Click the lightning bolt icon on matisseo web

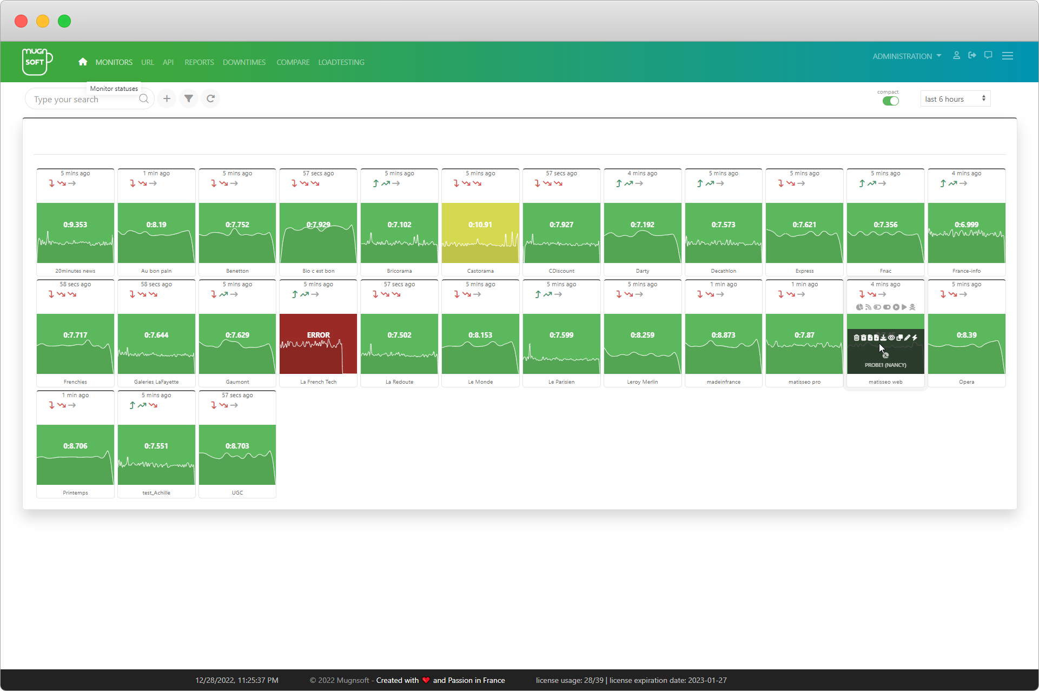pyautogui.click(x=915, y=338)
